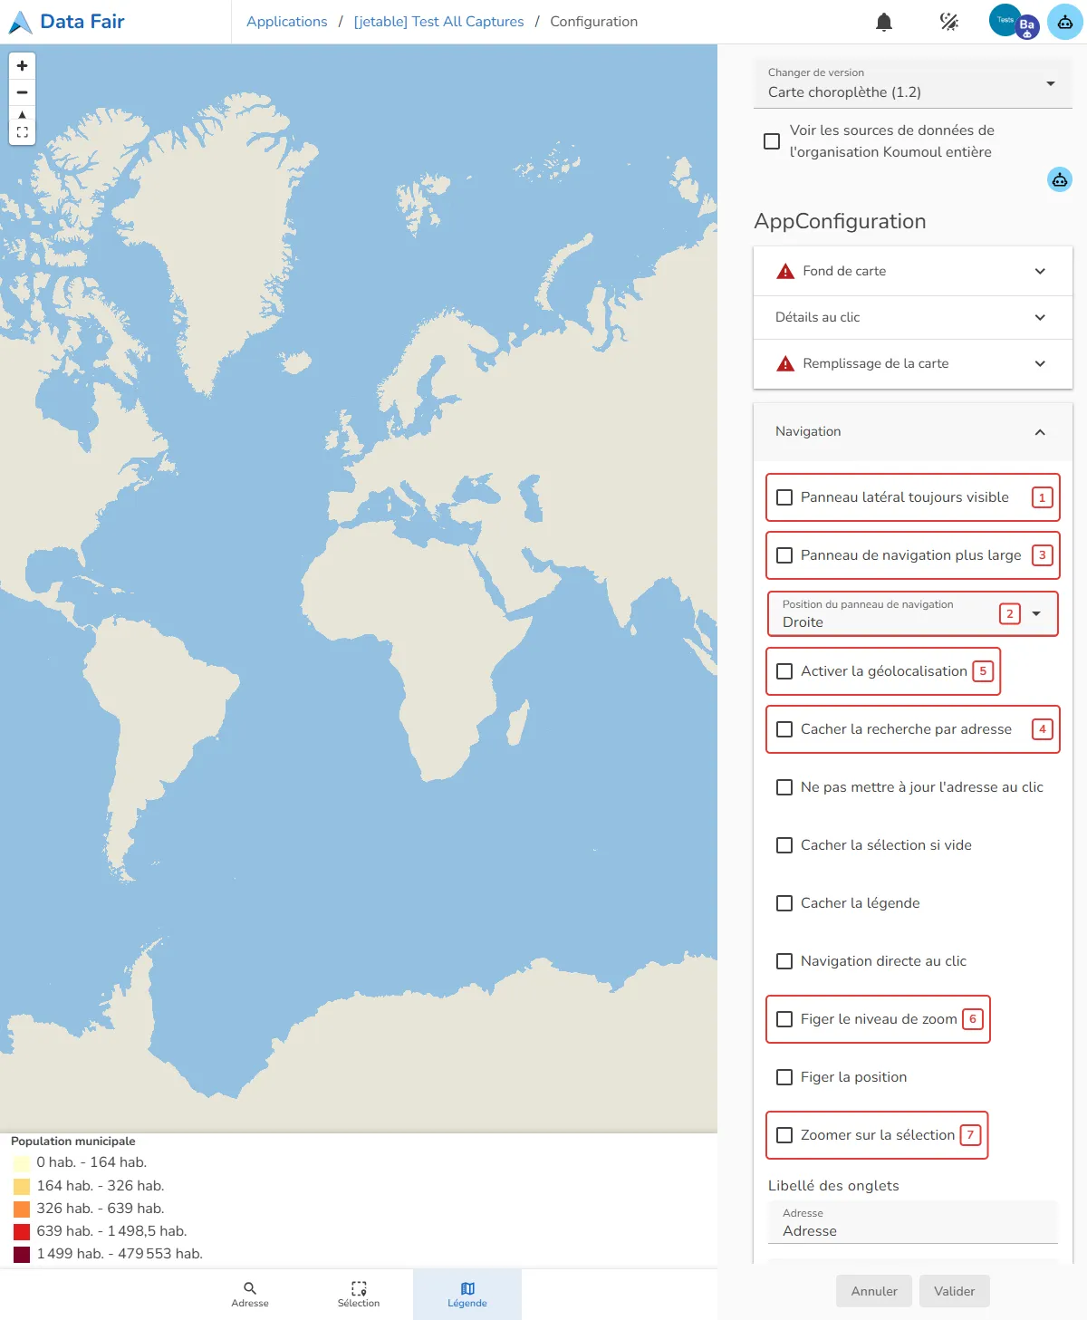Enable Panneau latéral toujours visible
The height and width of the screenshot is (1320, 1087).
[x=784, y=497]
